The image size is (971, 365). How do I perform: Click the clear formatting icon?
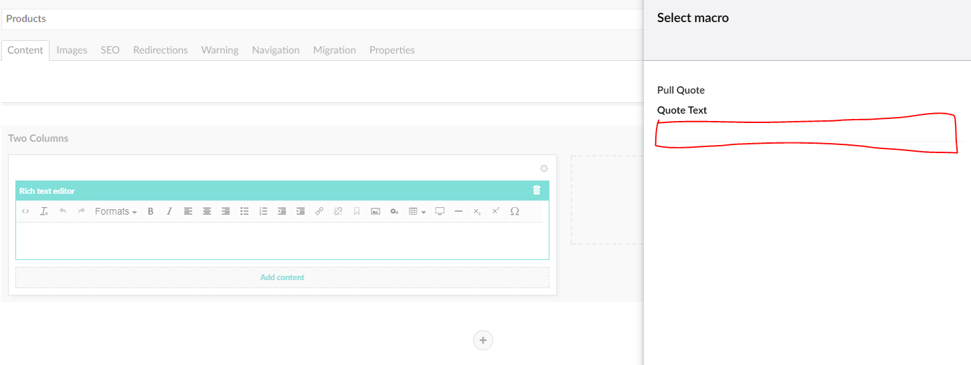44,211
